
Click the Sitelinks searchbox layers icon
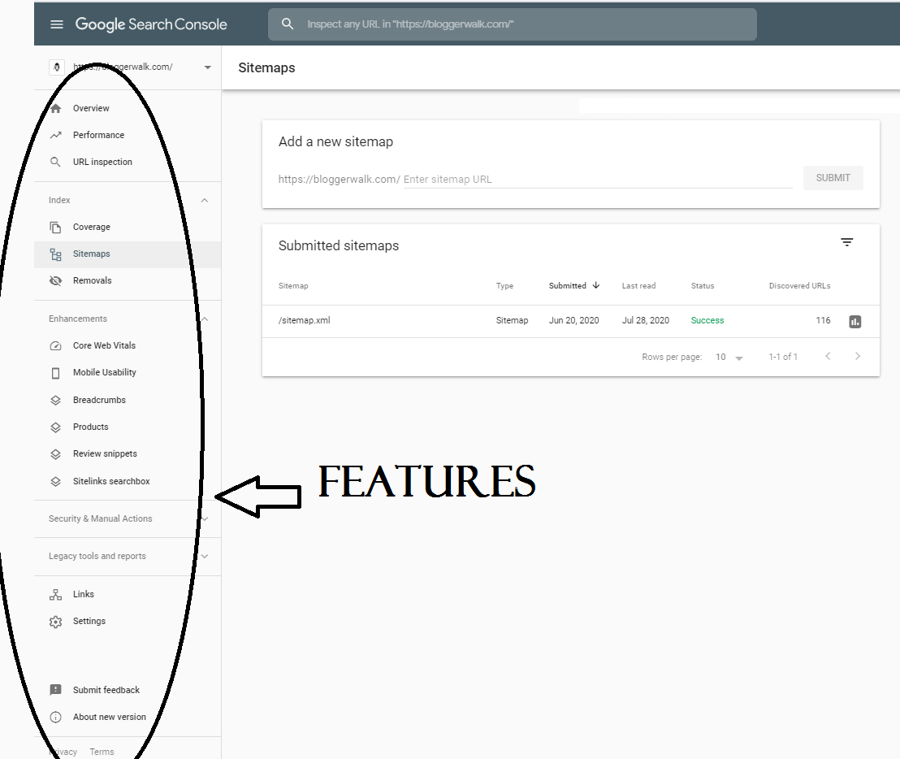pyautogui.click(x=56, y=481)
